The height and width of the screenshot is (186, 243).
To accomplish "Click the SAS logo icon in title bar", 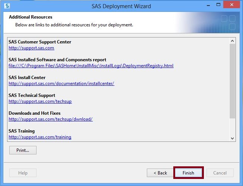I will pos(7,6).
